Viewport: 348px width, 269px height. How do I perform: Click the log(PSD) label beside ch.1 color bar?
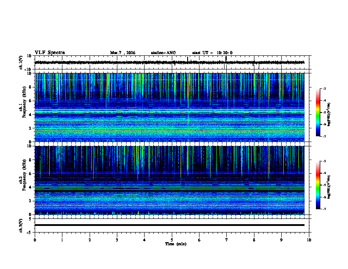(x=329, y=114)
